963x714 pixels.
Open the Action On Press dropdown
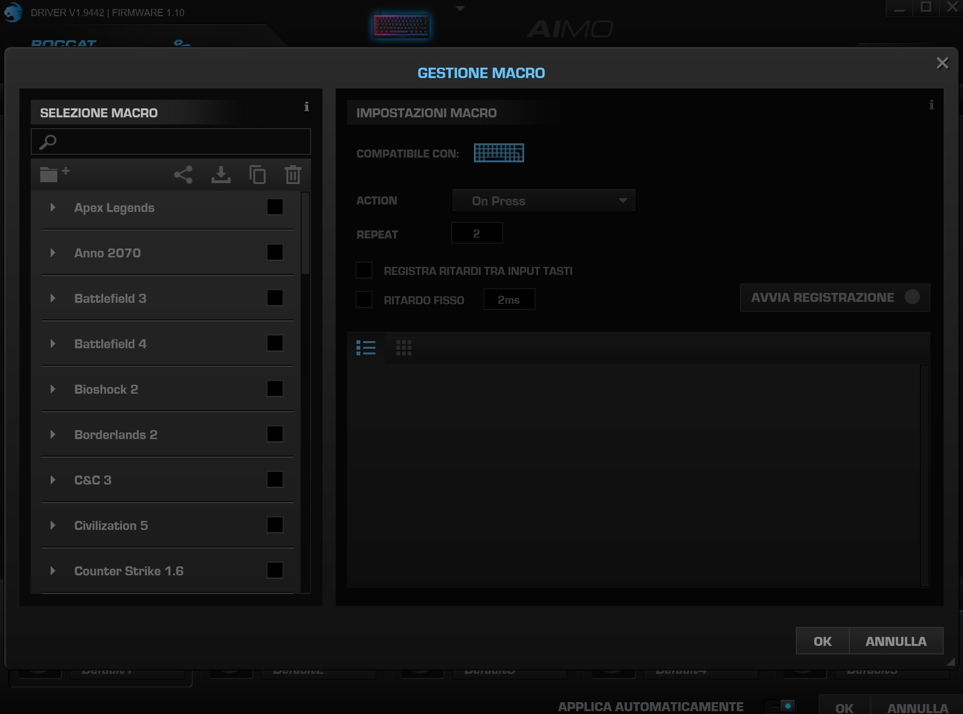(544, 201)
